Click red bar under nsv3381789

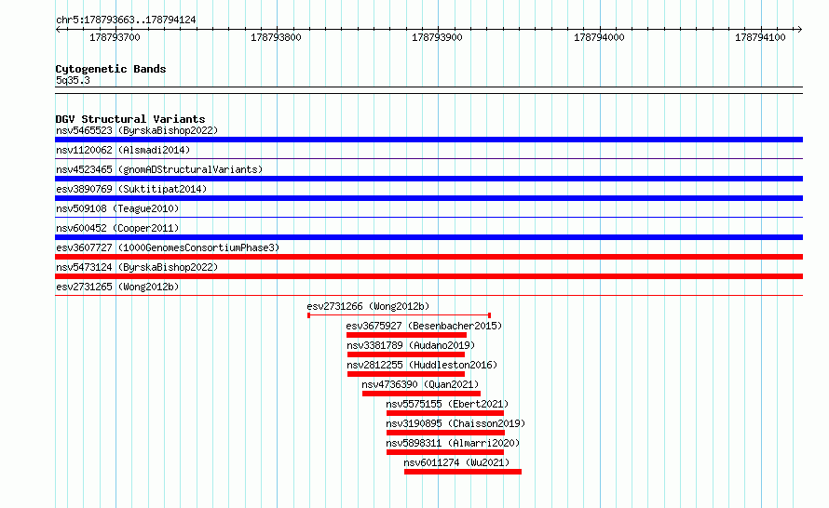(x=406, y=354)
